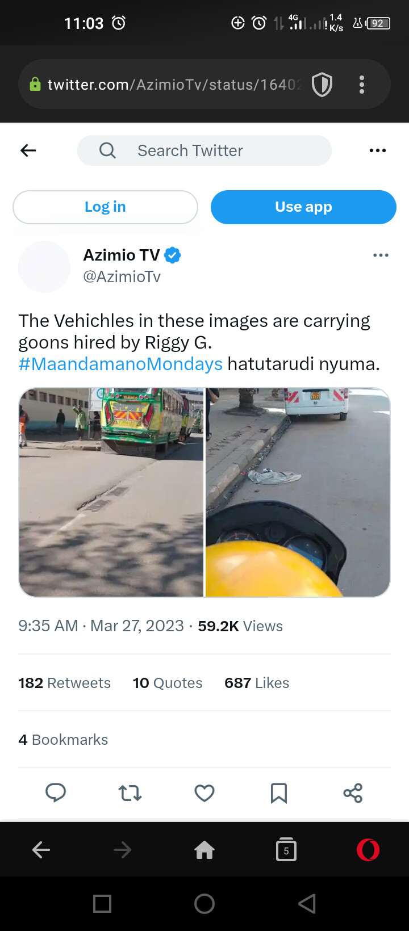Viewport: 409px width, 931px height.
Task: Open browser three-dot vertical menu
Action: [362, 85]
